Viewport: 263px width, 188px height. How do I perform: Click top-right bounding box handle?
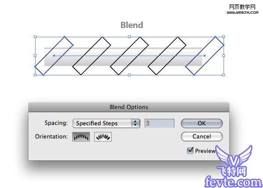(224, 37)
